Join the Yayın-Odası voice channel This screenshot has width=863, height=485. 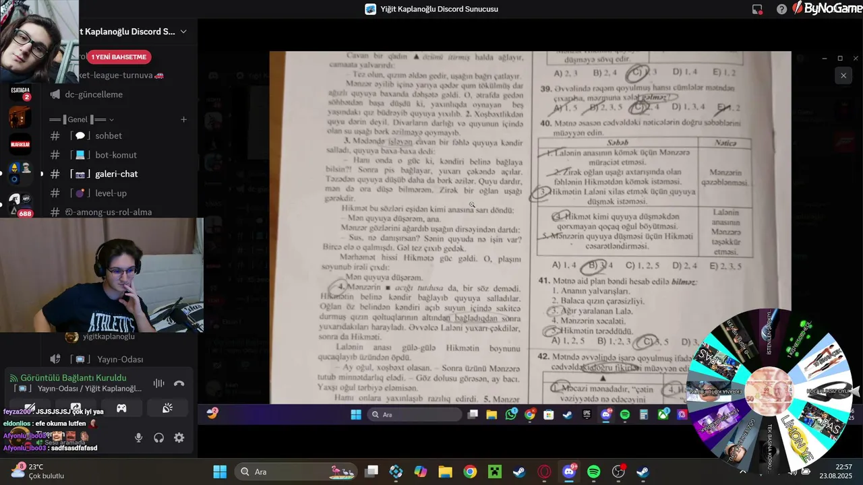click(119, 359)
